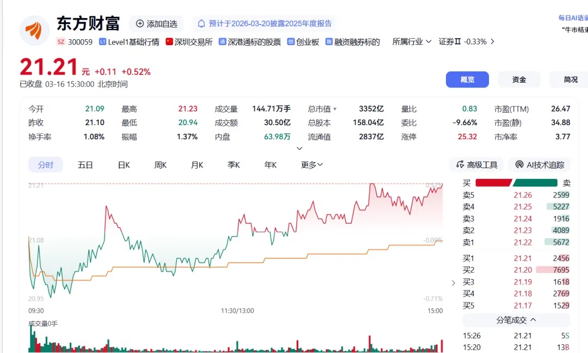Collapse the 分笔成交 section
This screenshot has height=353, width=588.
coord(533,320)
